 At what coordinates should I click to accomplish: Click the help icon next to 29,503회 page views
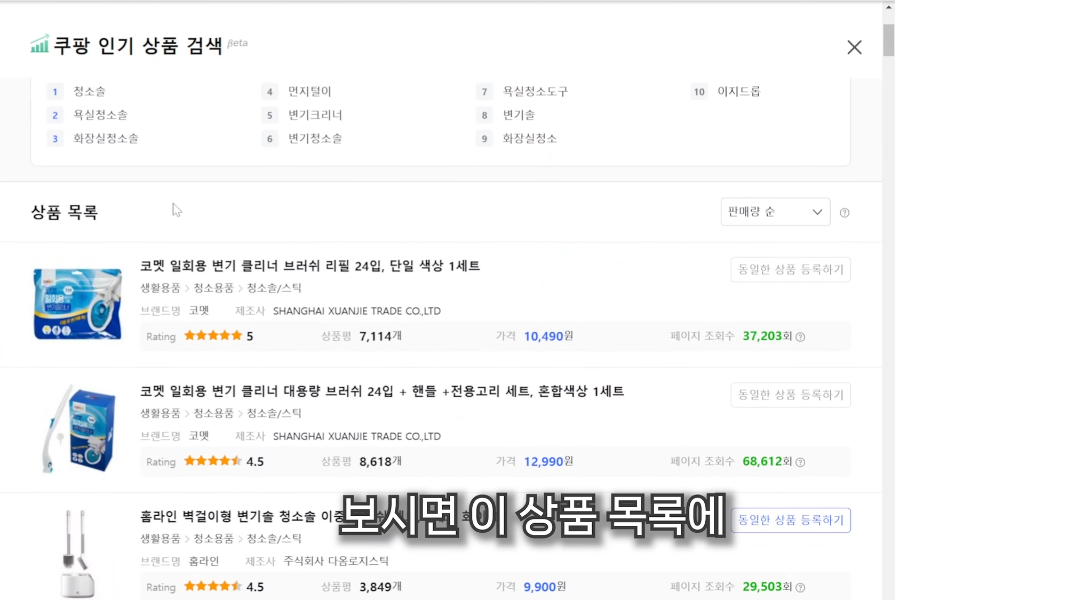[x=800, y=587]
